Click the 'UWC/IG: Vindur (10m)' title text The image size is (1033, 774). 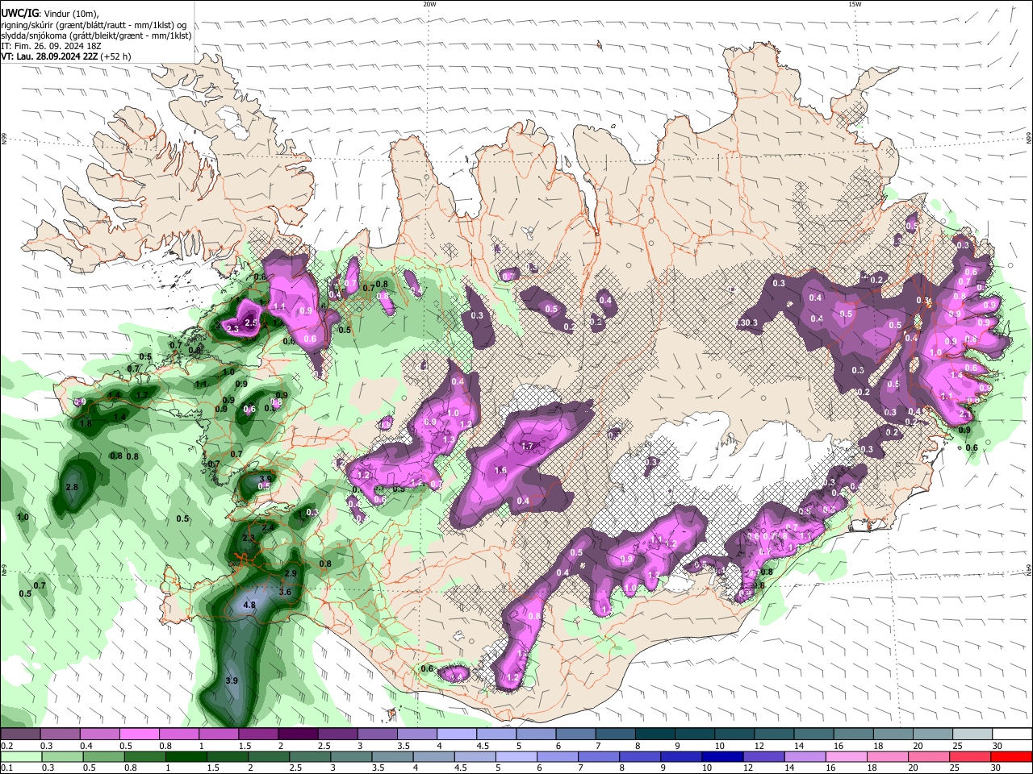click(x=50, y=14)
